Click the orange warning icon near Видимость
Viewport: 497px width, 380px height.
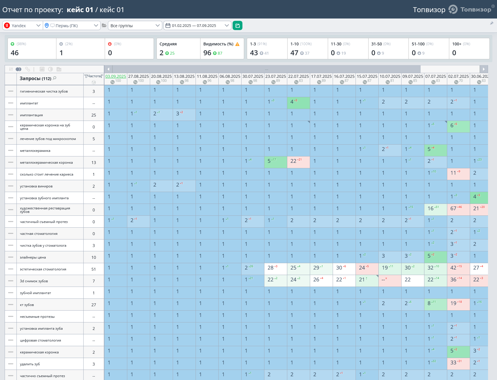[x=238, y=44]
